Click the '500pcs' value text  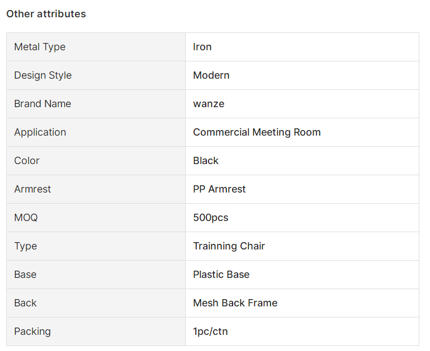pyautogui.click(x=211, y=218)
